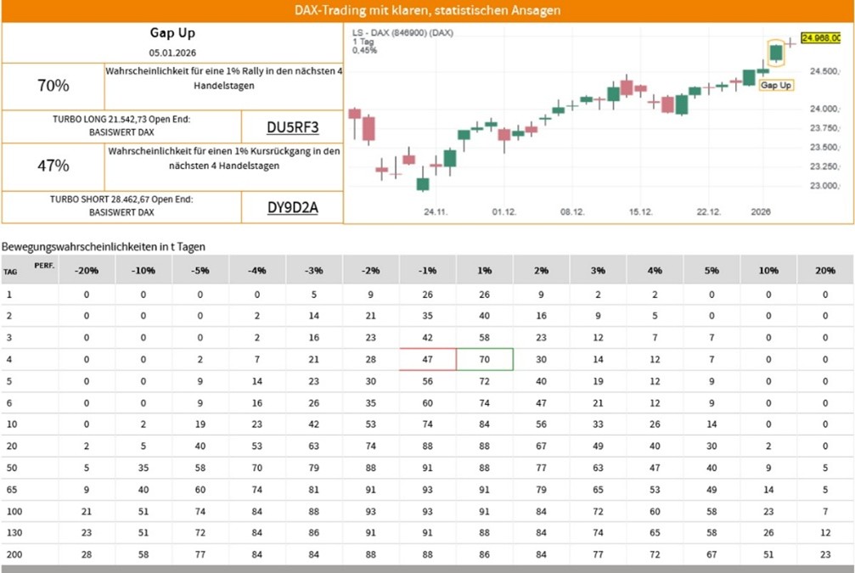Click the 05.01.2026 date under Gap Up
This screenshot has width=855, height=573.
click(x=172, y=53)
